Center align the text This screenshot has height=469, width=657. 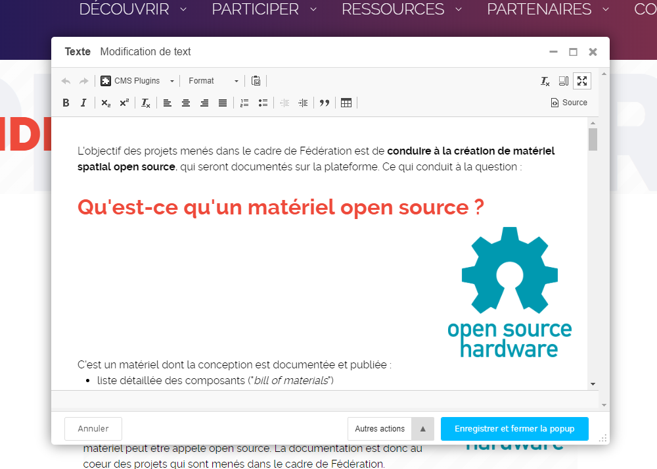pyautogui.click(x=186, y=103)
